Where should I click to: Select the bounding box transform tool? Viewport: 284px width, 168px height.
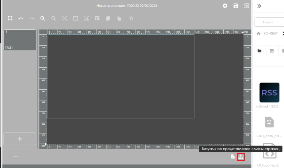point(10,18)
